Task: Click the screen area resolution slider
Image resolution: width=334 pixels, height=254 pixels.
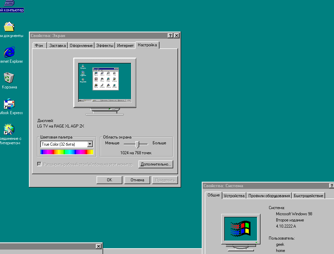Action: pyautogui.click(x=137, y=145)
